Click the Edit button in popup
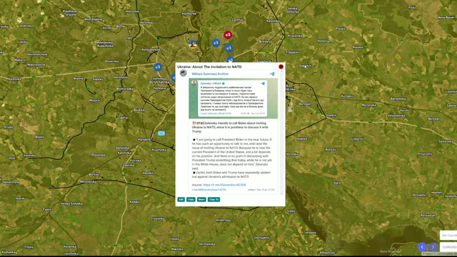457x257 pixels. tap(181, 200)
